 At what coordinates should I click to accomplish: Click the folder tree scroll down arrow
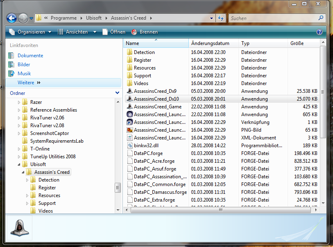point(118,210)
